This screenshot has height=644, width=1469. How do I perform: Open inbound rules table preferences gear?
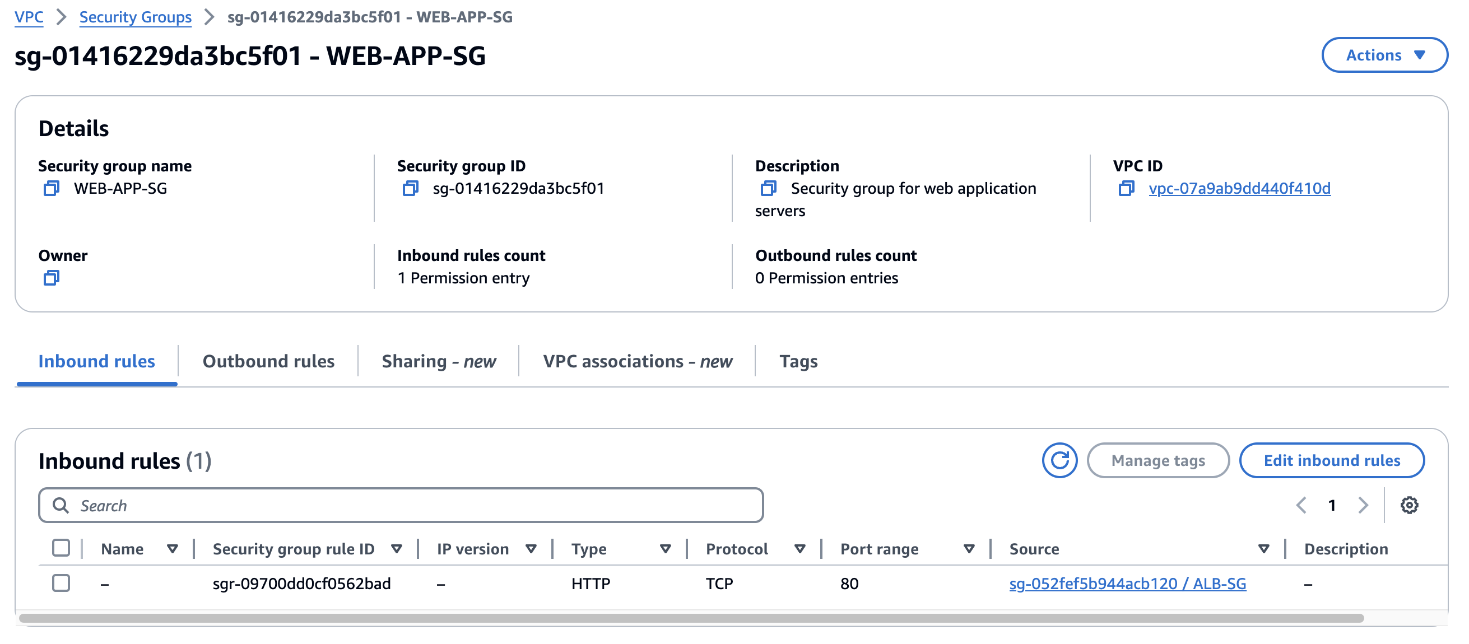[1409, 505]
